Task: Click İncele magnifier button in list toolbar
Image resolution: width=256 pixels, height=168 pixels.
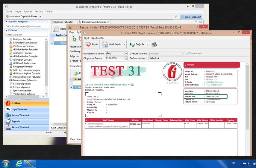Action: coord(59,29)
